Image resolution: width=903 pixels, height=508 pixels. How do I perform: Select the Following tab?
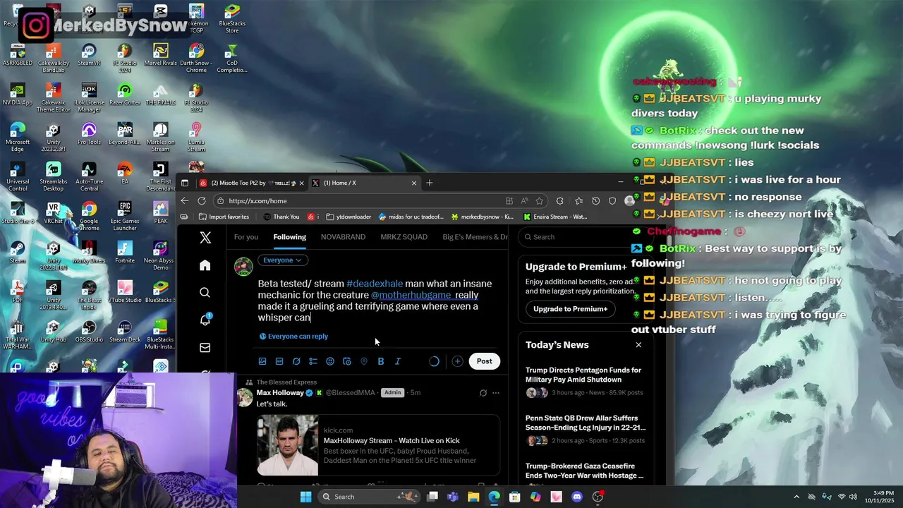[290, 237]
